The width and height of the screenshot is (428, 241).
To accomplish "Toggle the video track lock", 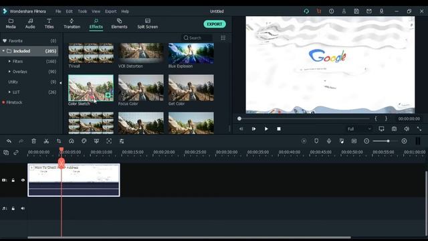I will [x=13, y=180].
